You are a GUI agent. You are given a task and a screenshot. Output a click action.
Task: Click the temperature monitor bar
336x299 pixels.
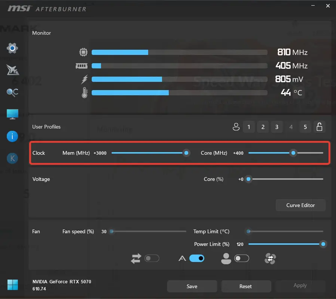[x=180, y=93]
